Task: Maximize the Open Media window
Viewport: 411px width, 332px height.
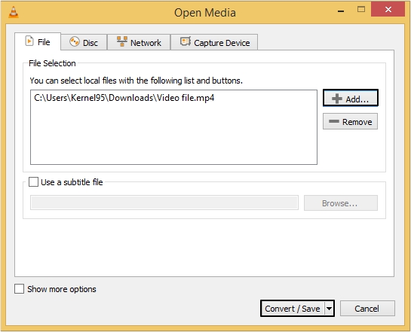Action: (361, 10)
